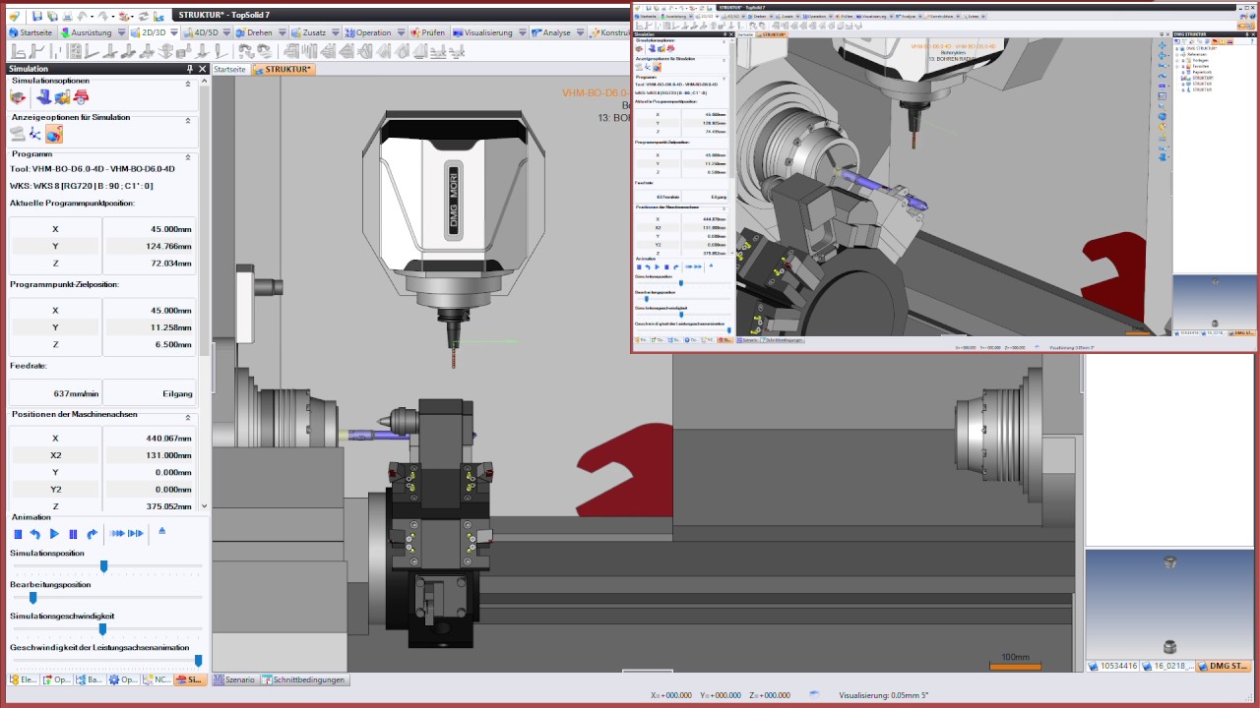Screen dimensions: 1260x708
Task: Adjust the Geschwindigkeit der Leistungsachsenanimation slider
Action: tap(198, 661)
